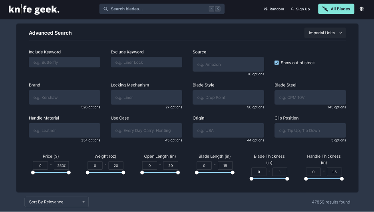The image size is (374, 212).
Task: Open the Clip Position options field
Action: (x=310, y=130)
